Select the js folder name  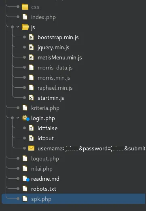coord(33,27)
